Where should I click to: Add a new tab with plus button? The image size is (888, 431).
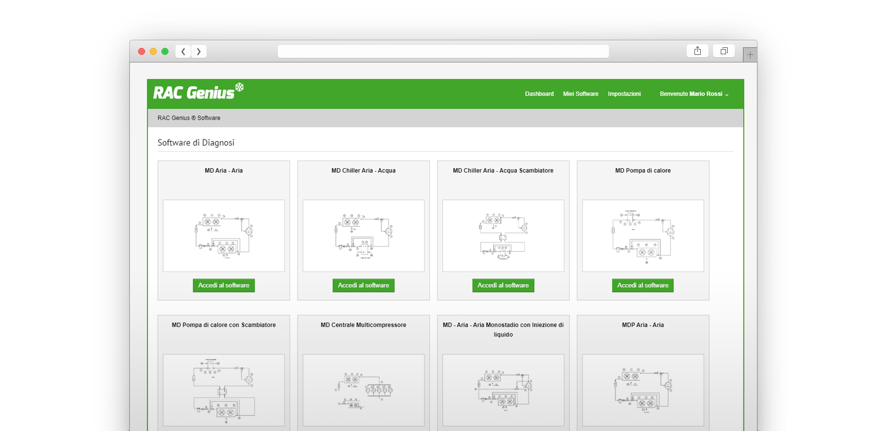coord(750,55)
